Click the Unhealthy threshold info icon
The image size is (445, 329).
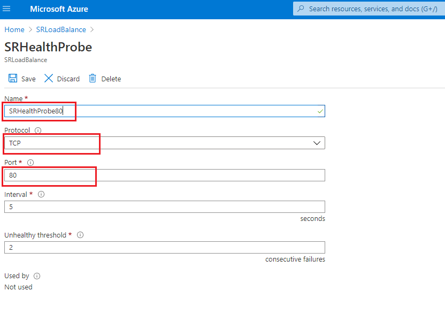[81, 235]
